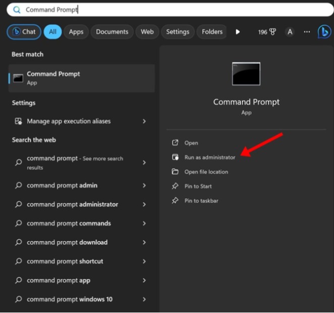Switch to the Apps filter tab
Viewport: 334px width, 313px height.
pos(76,32)
